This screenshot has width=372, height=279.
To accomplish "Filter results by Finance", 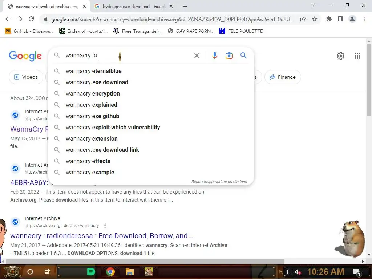I will click(283, 77).
